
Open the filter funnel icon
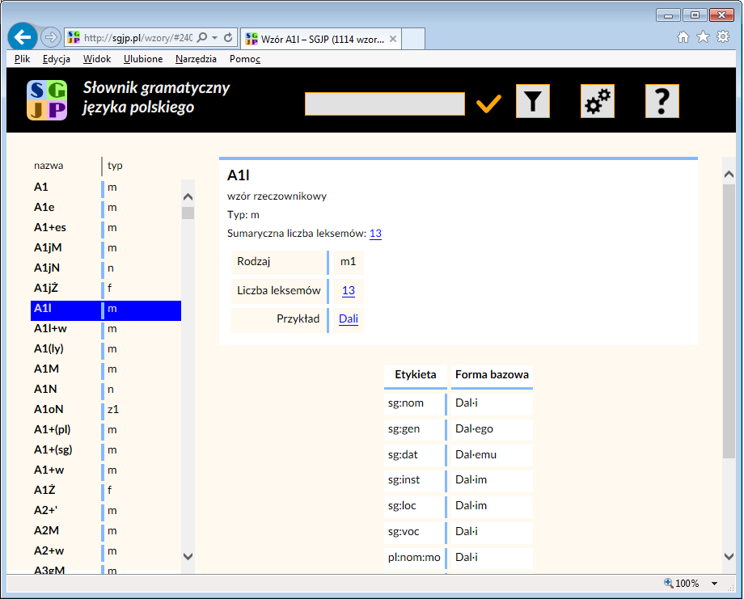[x=532, y=101]
